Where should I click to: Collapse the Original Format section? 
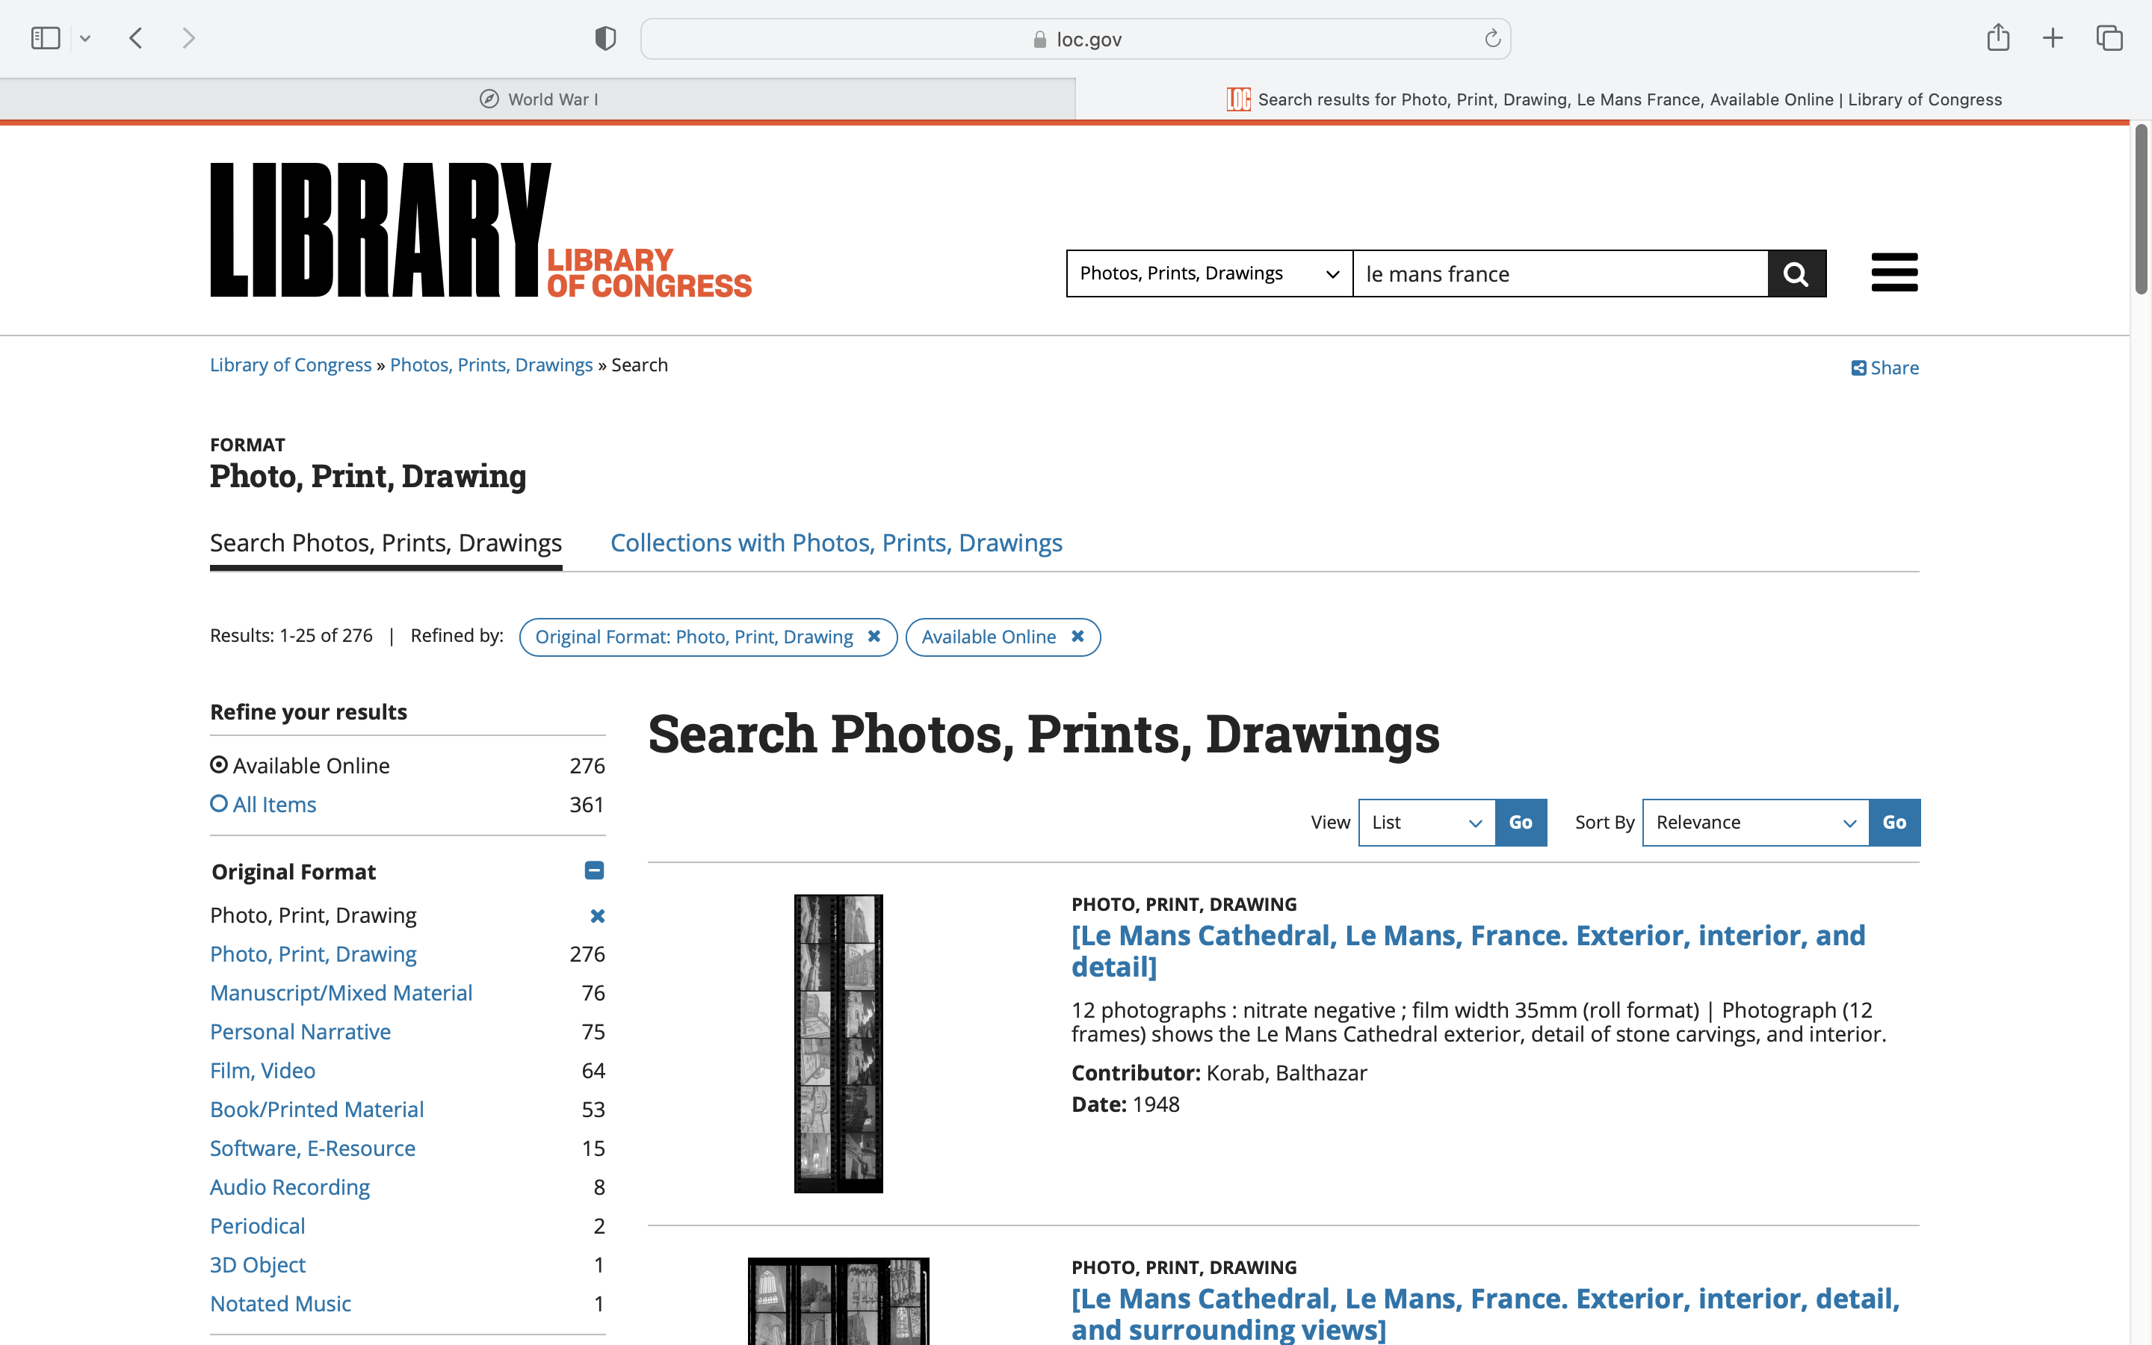[x=594, y=870]
